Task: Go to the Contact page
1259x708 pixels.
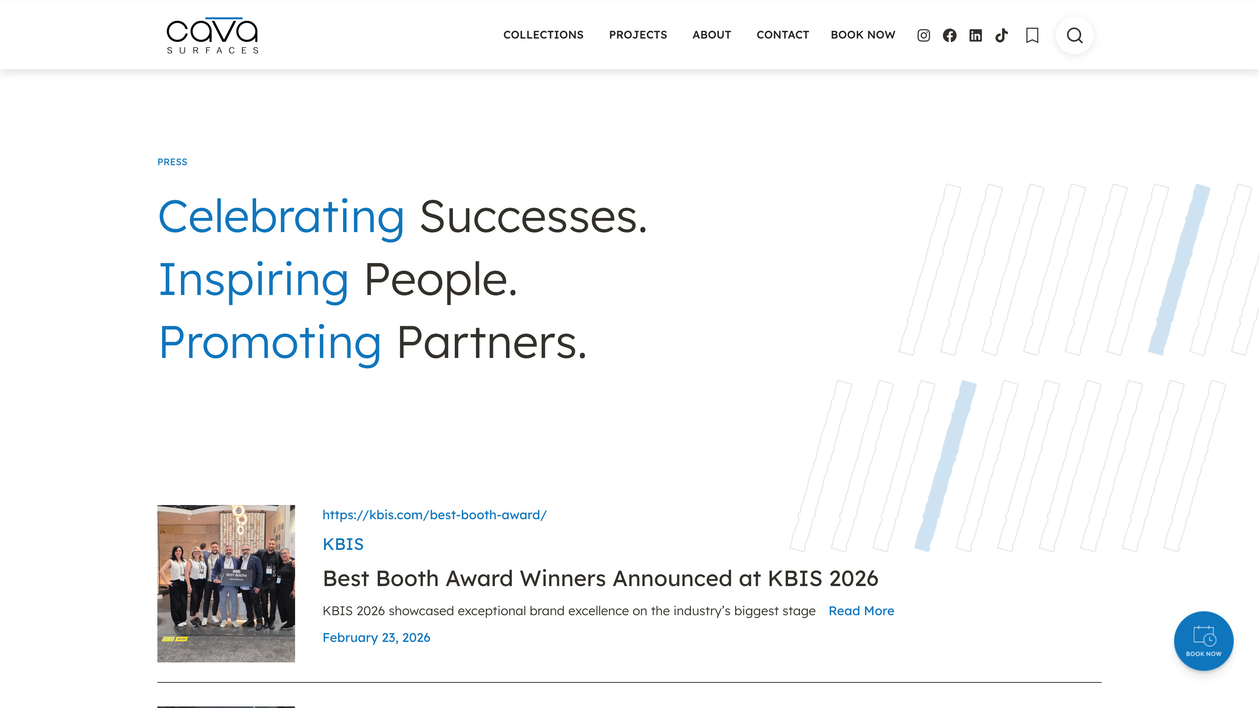Action: (783, 35)
